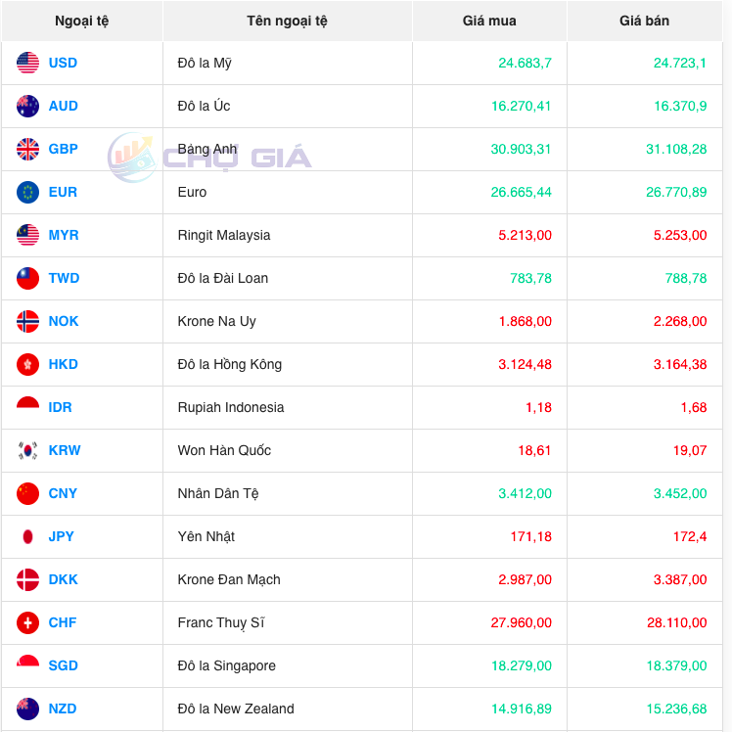Image resolution: width=732 pixels, height=732 pixels.
Task: Click the EUR buy price 26.665,44
Action: click(x=518, y=192)
